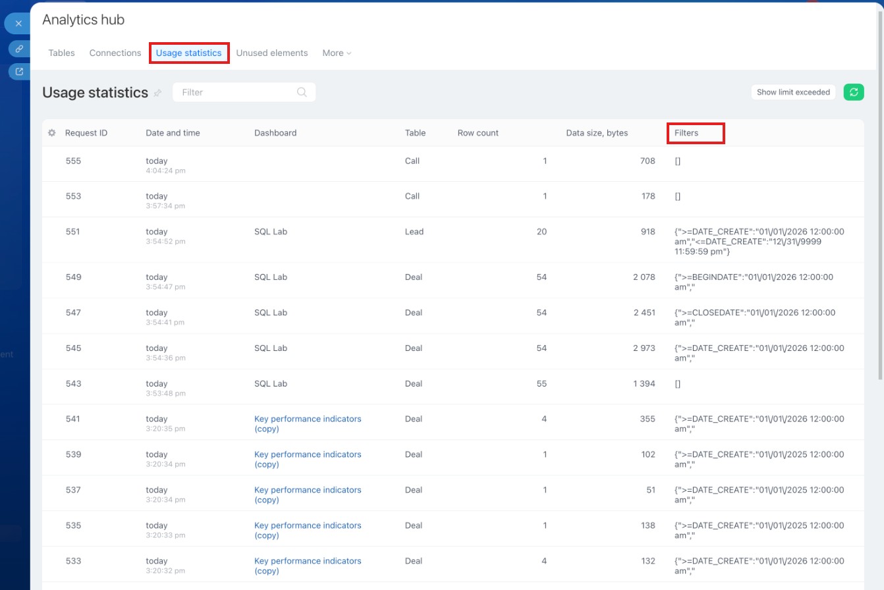The width and height of the screenshot is (884, 590).
Task: Go to Unused elements tab
Action: (x=272, y=53)
